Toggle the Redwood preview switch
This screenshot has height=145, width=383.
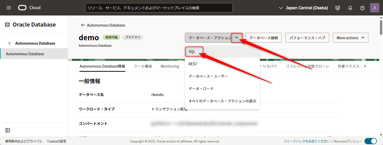(371, 141)
